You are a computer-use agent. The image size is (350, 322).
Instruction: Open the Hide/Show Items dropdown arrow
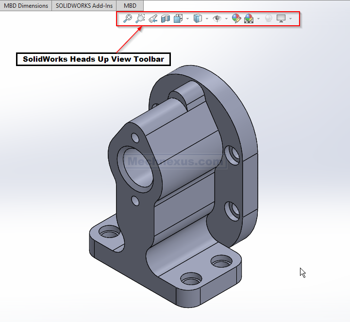226,18
